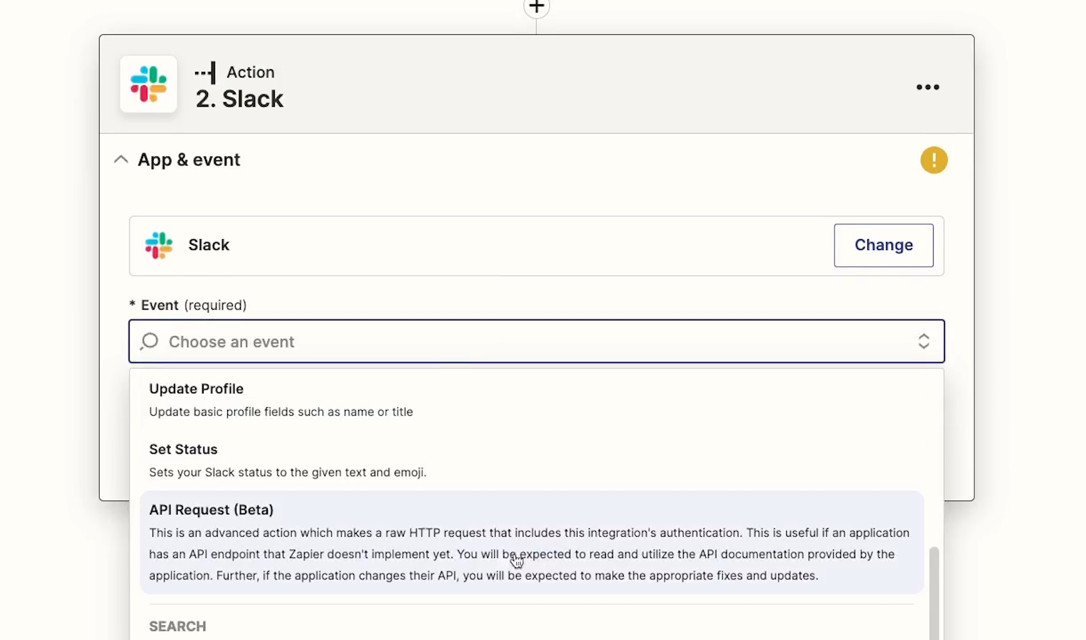Select the API Request (Beta) event

click(531, 542)
